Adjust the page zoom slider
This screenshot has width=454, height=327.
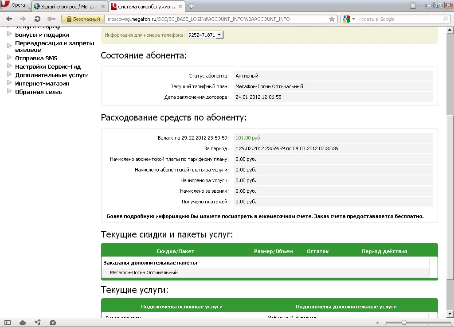[404, 322]
